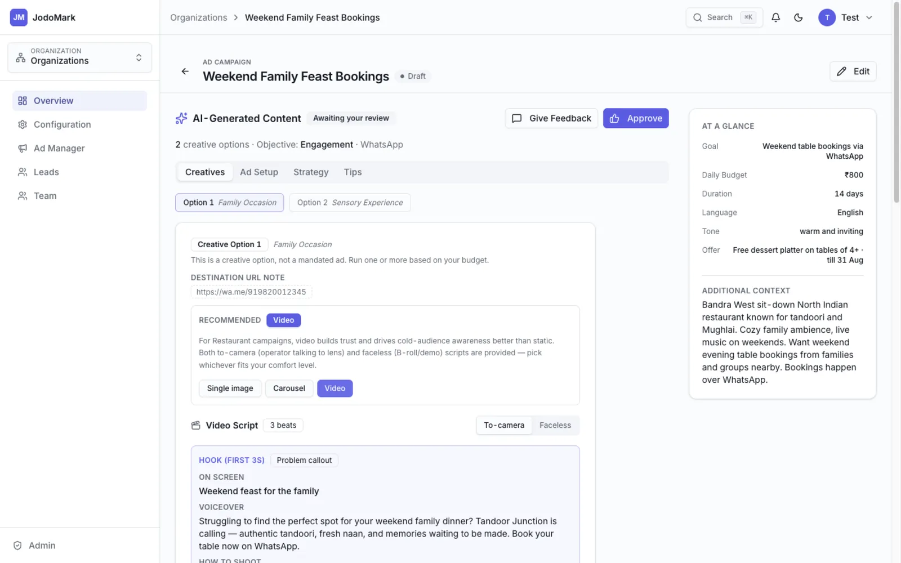This screenshot has width=901, height=563.
Task: Switch to the Creatives tab
Action: 205,172
